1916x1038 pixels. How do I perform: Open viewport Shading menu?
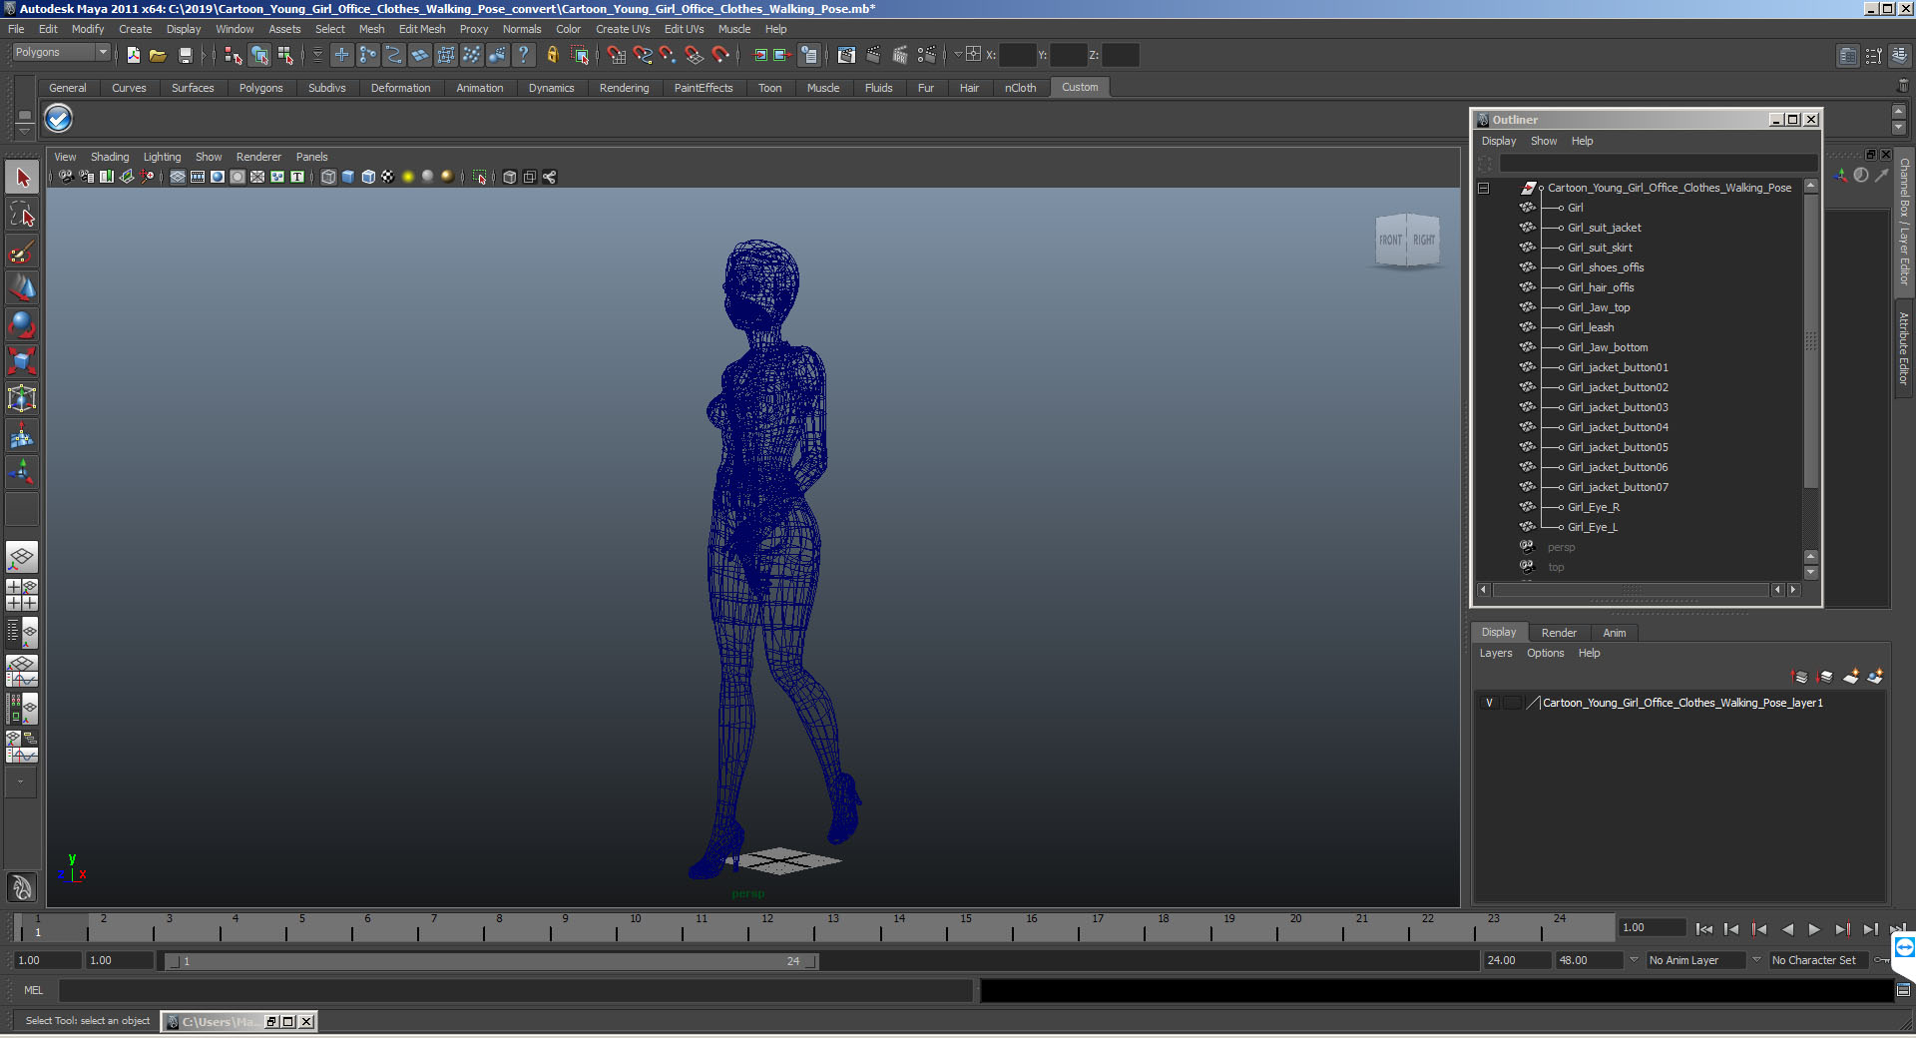point(110,157)
